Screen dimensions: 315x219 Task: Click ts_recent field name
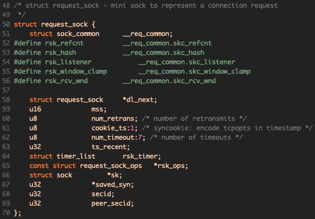(109, 147)
